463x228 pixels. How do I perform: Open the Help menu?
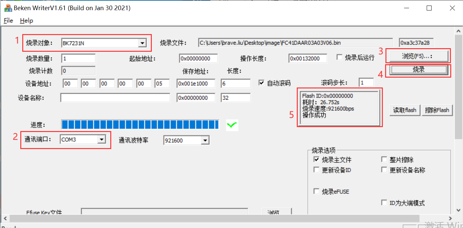coord(26,20)
